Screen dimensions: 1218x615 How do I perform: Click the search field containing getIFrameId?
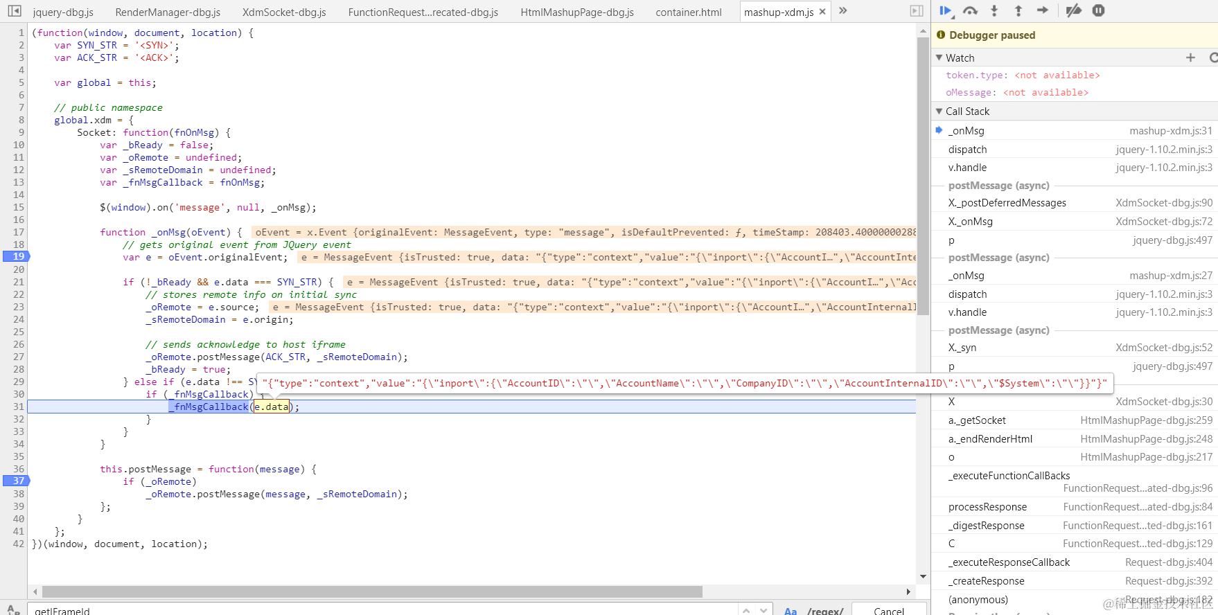(381, 610)
